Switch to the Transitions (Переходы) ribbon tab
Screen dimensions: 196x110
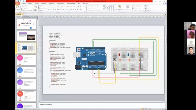click(44, 3)
